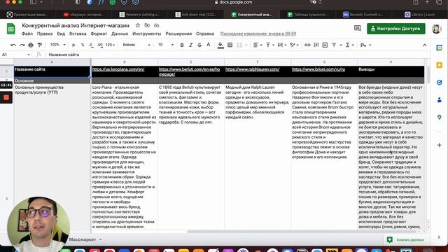Open the Файл menu
The width and height of the screenshot is (448, 252).
click(27, 34)
